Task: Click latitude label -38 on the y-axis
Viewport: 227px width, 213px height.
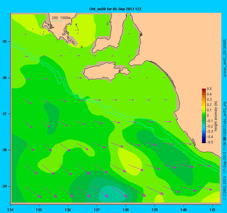Action: click(4, 150)
